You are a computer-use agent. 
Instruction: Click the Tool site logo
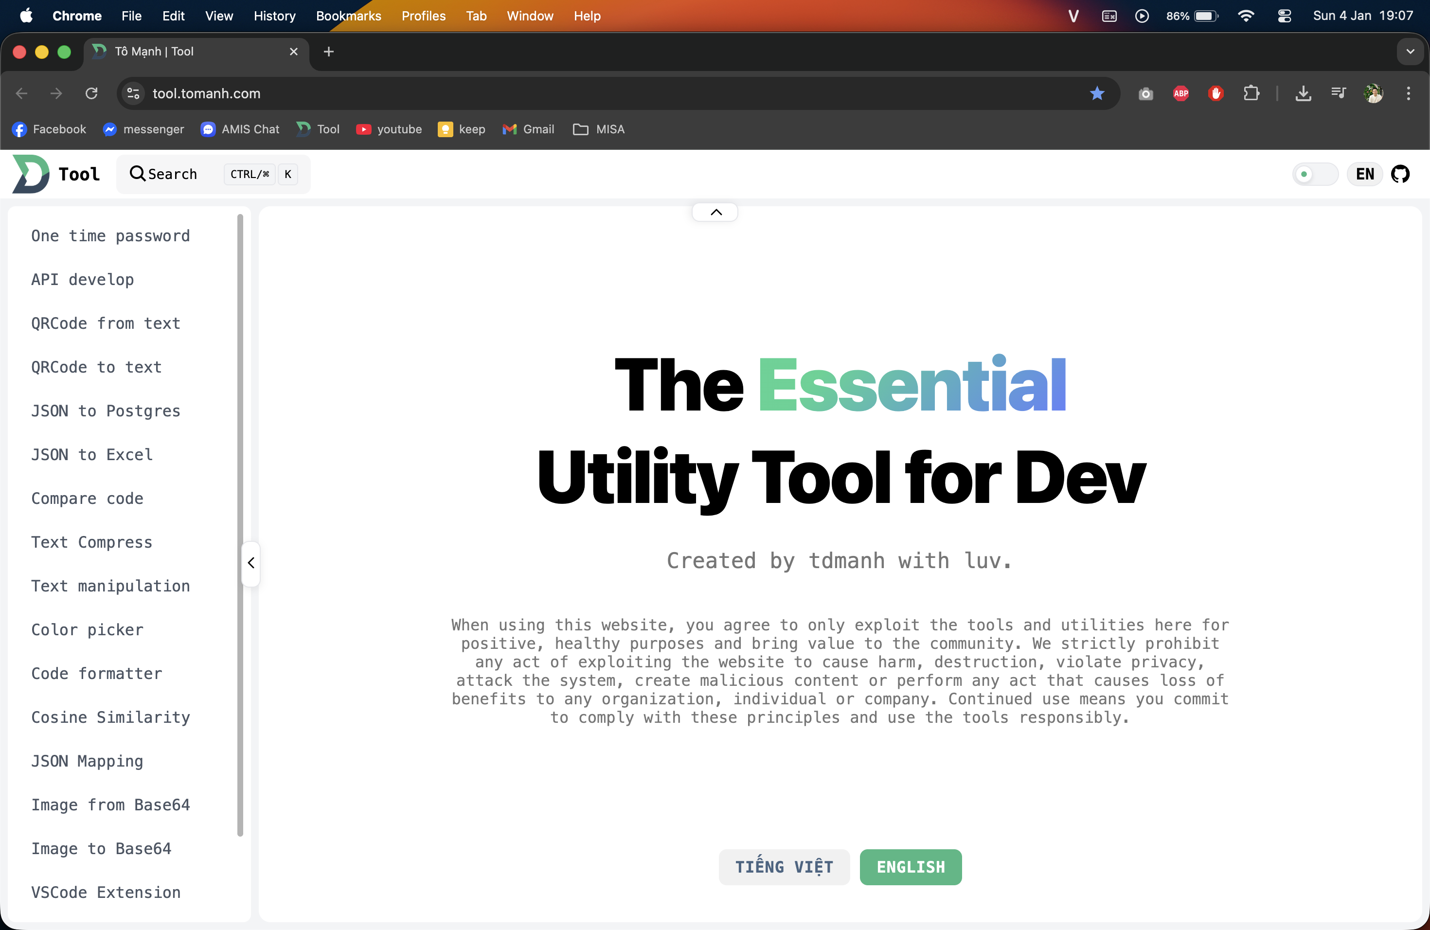click(x=54, y=174)
